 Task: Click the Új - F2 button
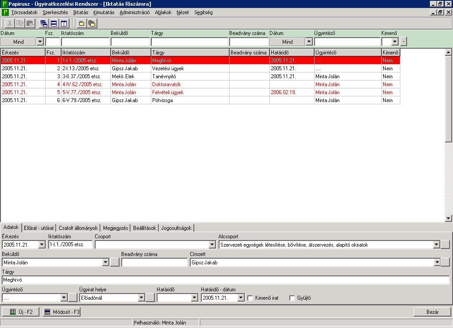point(21,312)
